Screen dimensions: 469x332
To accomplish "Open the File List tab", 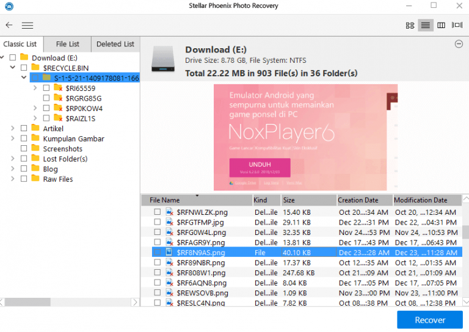I will pos(68,44).
